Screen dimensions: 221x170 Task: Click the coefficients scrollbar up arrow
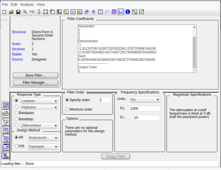[194, 27]
